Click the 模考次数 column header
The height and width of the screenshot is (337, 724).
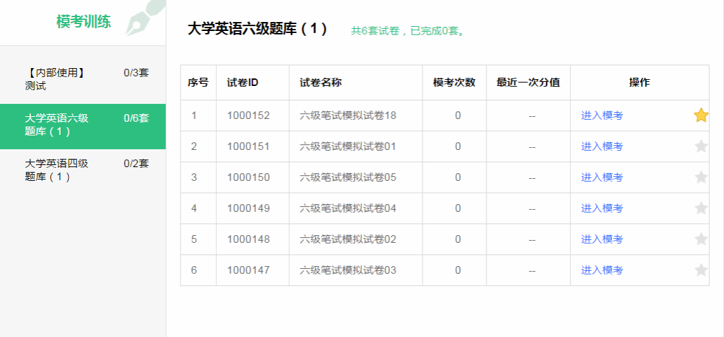pyautogui.click(x=454, y=83)
